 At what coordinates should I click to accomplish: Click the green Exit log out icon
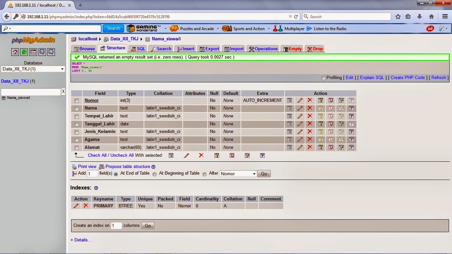[x=24, y=52]
